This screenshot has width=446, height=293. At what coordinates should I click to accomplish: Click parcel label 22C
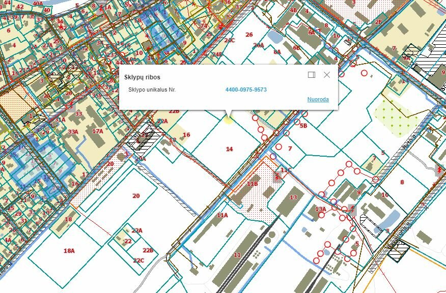point(138,260)
